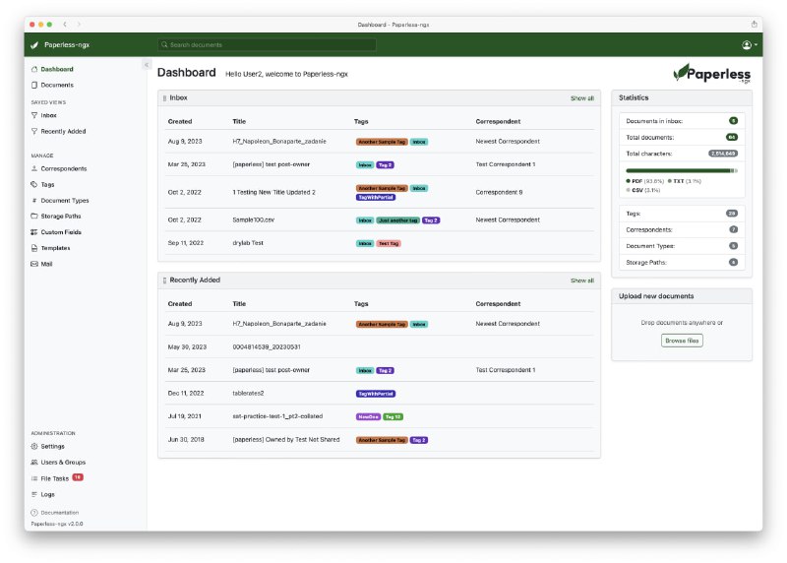The width and height of the screenshot is (787, 563).
Task: Open Settings via the gear icon
Action: tap(35, 446)
